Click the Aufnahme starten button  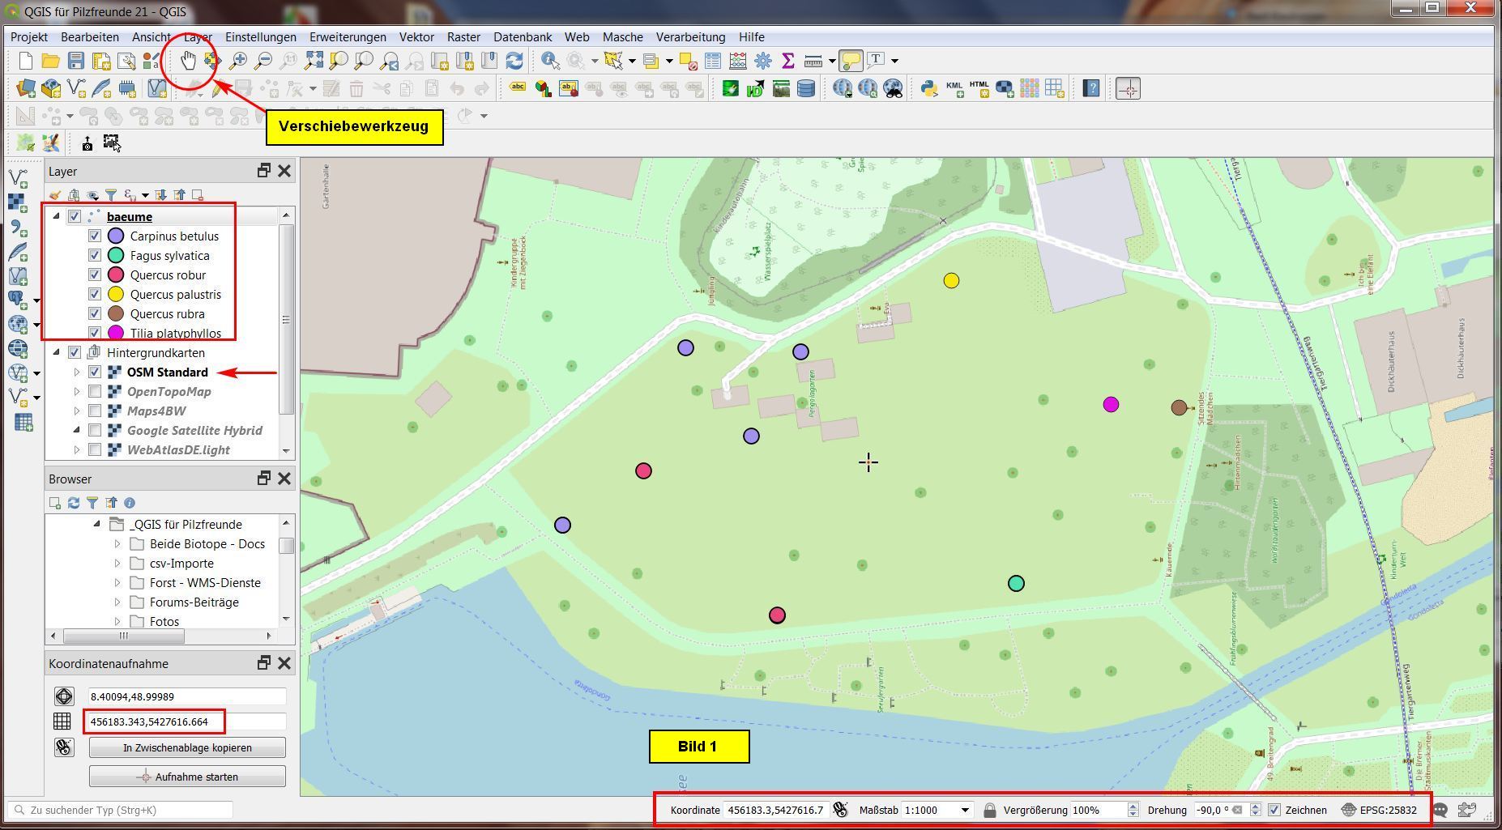187,777
